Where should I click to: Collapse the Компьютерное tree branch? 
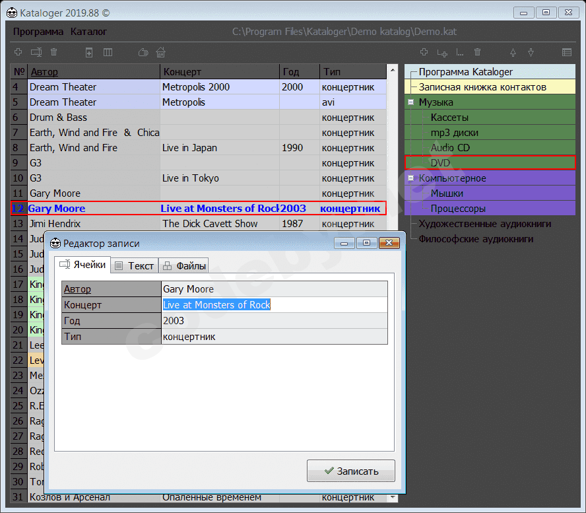410,178
